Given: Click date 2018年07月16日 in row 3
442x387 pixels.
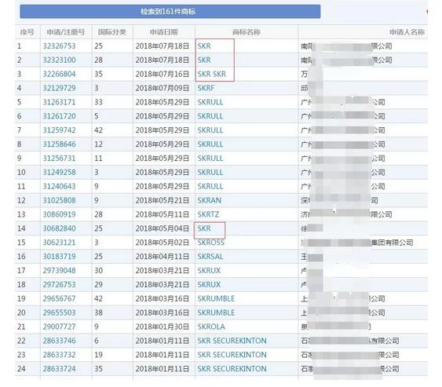Looking at the screenshot, I should (x=163, y=74).
